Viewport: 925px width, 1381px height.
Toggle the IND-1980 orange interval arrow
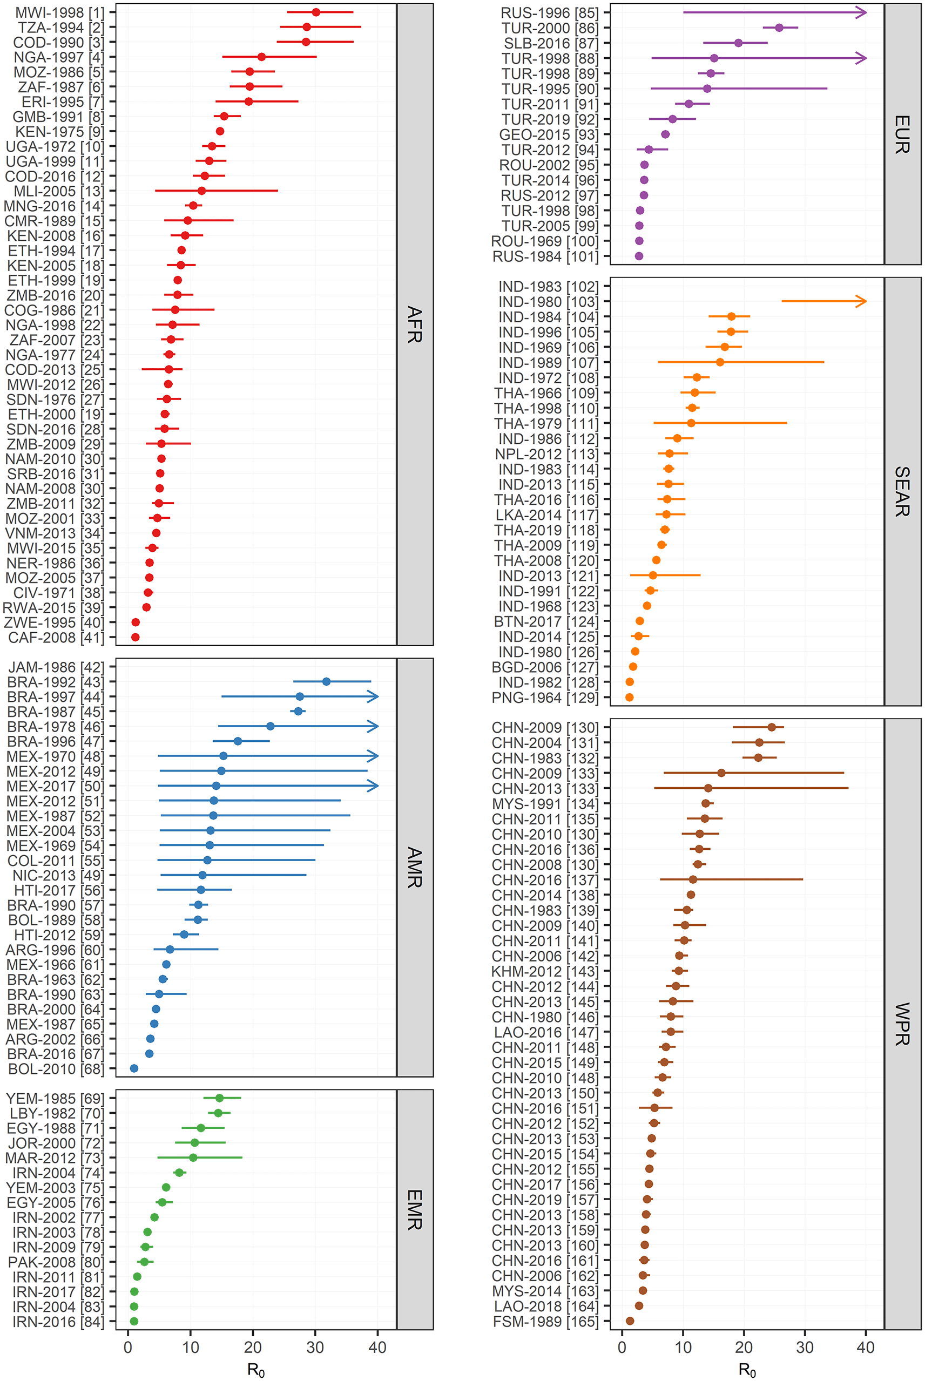coord(861,301)
